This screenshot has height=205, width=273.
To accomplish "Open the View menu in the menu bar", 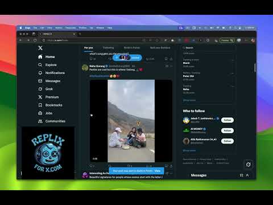I will pos(49,28).
